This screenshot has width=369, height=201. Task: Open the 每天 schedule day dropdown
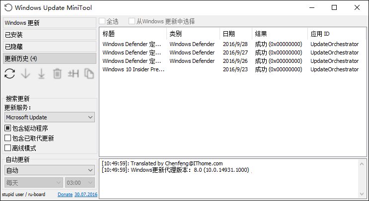coord(34,183)
